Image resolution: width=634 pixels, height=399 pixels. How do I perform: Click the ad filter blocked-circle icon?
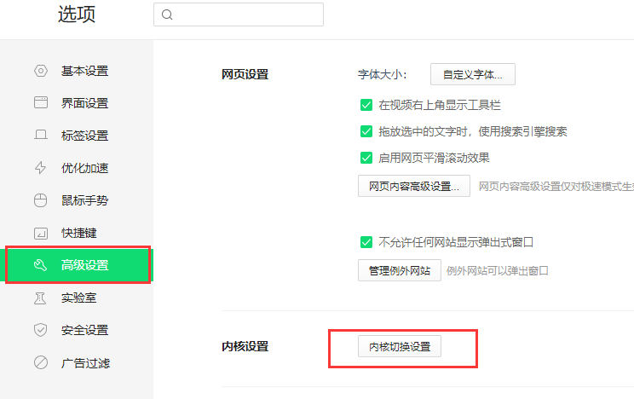(40, 362)
